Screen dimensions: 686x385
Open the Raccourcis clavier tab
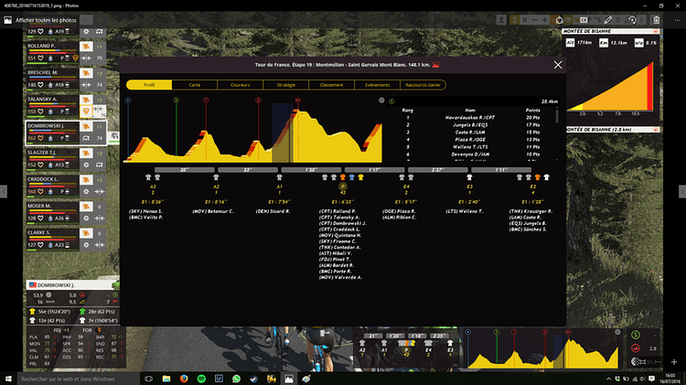tap(423, 84)
